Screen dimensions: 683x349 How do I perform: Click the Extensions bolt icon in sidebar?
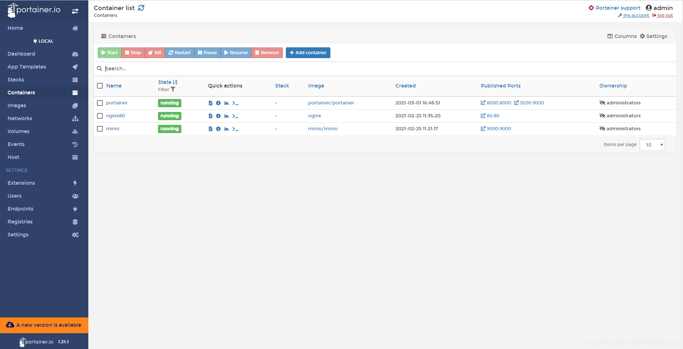click(75, 183)
